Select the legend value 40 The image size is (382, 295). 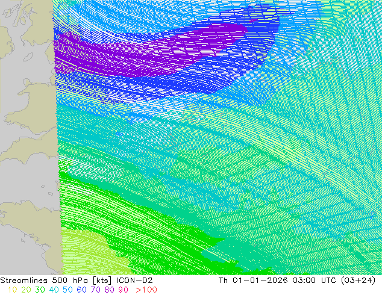coord(54,290)
